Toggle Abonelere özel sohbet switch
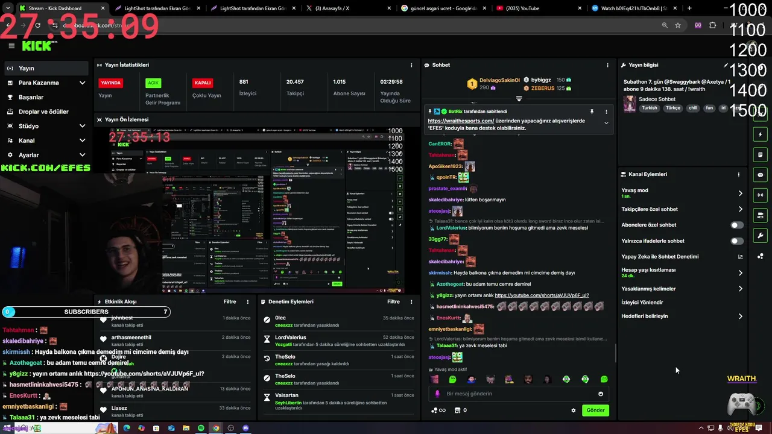 [737, 225]
